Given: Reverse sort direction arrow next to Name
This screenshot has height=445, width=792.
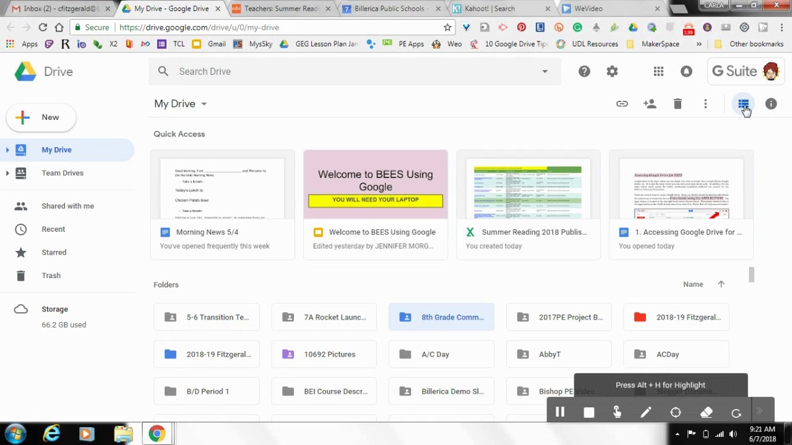Looking at the screenshot, I should (721, 284).
